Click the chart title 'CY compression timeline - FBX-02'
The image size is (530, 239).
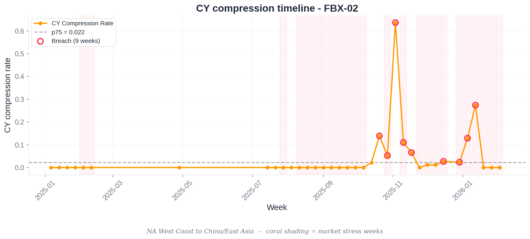(277, 8)
